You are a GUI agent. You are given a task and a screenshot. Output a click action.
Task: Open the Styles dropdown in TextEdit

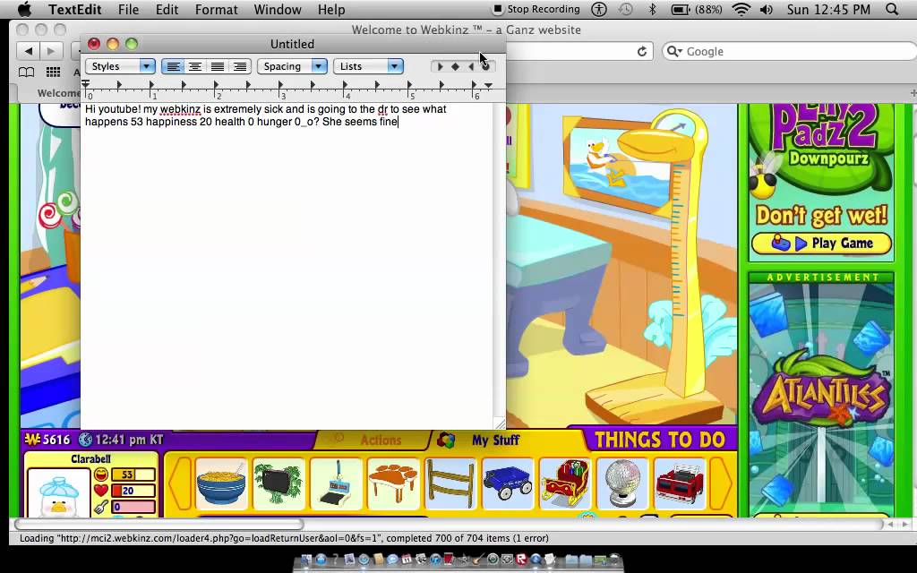pos(120,66)
